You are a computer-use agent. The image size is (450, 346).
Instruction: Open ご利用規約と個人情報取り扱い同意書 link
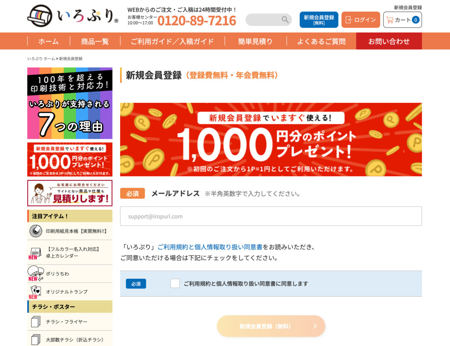click(210, 247)
